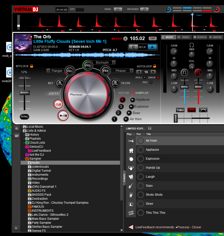This screenshot has height=236, width=224.
Task: Select deck C on the deck switch
Action: [133, 47]
